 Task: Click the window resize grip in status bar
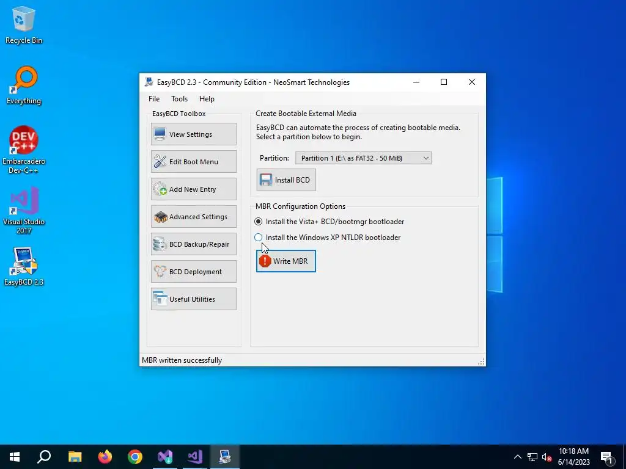point(482,362)
